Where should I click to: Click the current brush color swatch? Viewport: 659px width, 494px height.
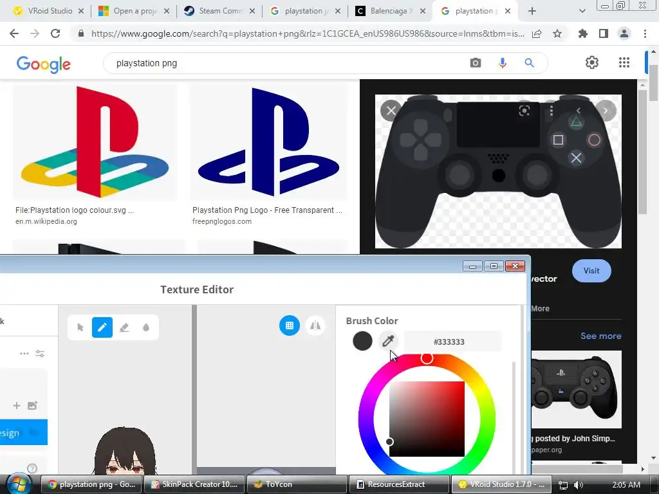(x=362, y=341)
